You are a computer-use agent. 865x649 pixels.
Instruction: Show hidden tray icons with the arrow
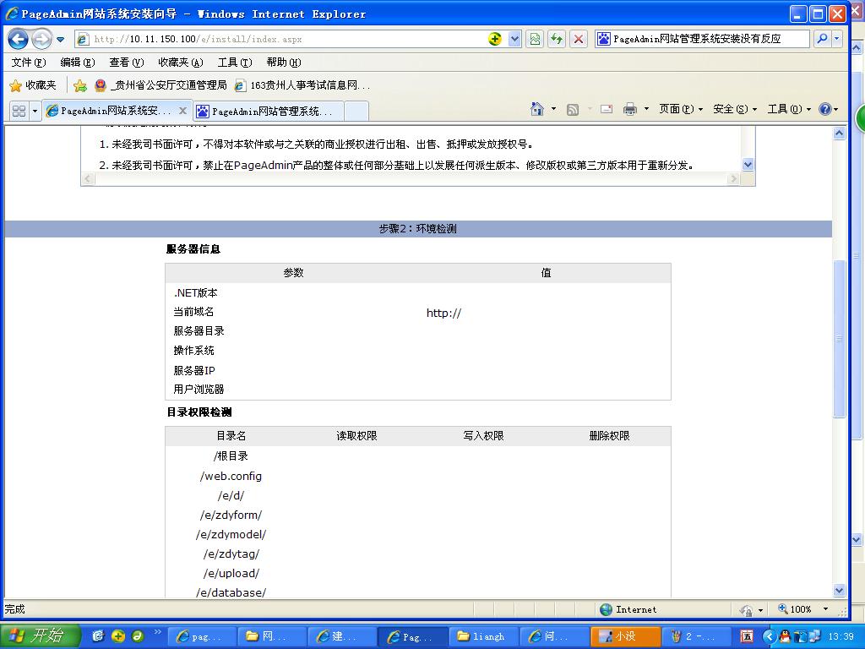point(770,636)
